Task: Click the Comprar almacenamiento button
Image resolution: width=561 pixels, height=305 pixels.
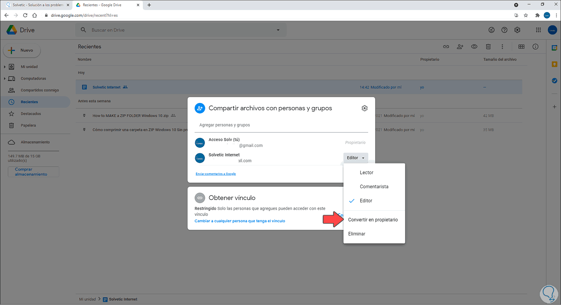Action: tap(33, 172)
